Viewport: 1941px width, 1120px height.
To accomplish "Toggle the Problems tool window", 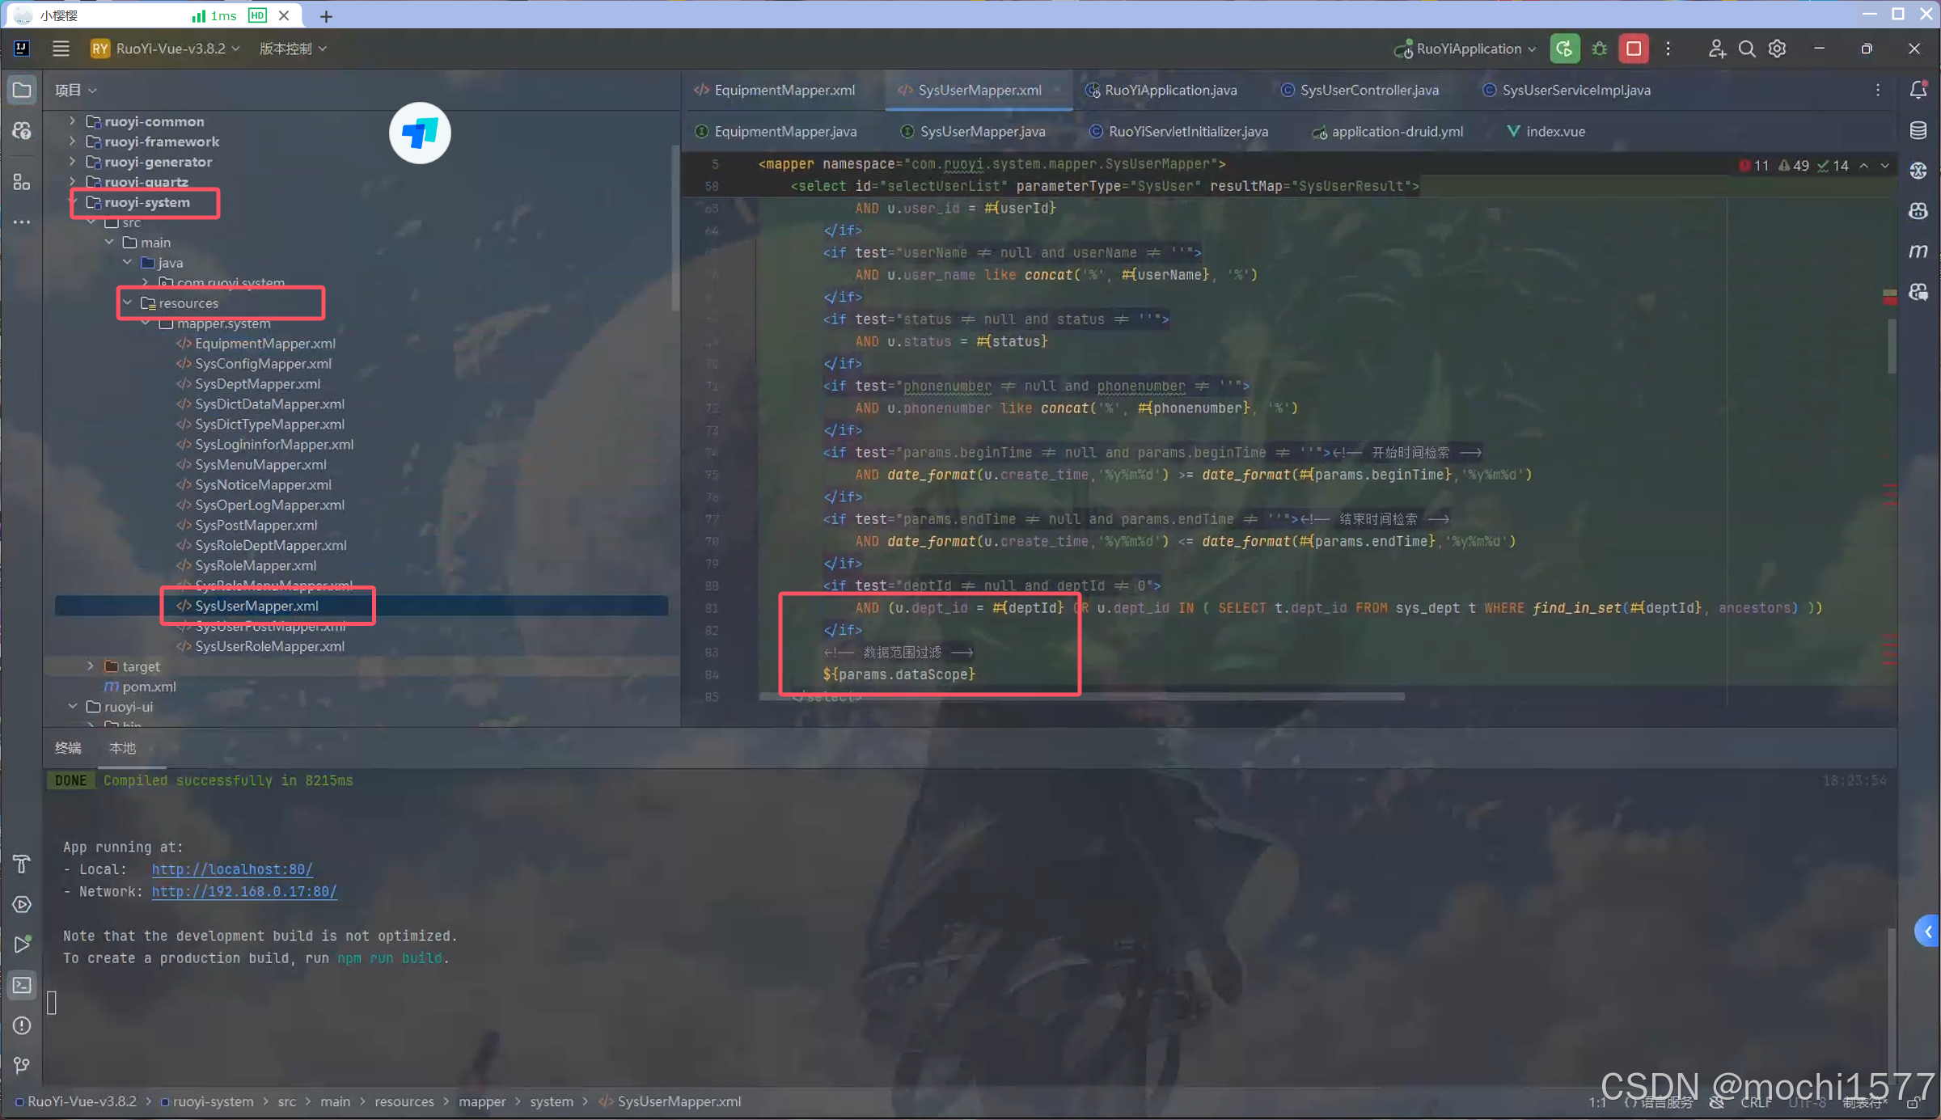I will [x=22, y=1025].
